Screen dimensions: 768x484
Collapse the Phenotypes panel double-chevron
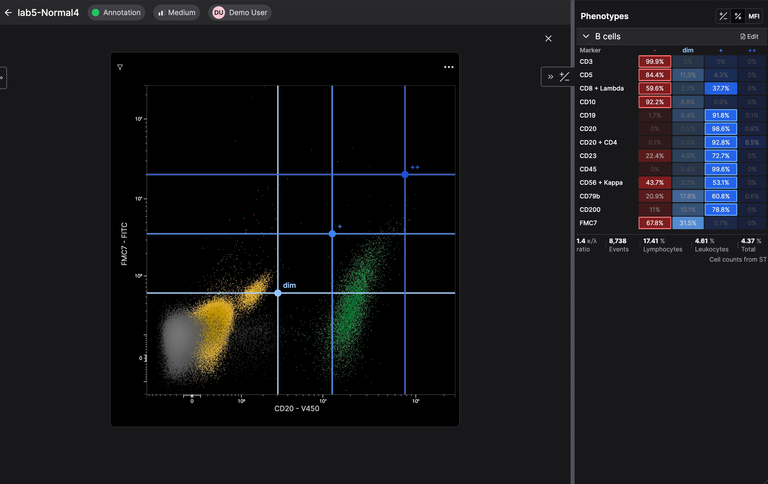tap(550, 77)
